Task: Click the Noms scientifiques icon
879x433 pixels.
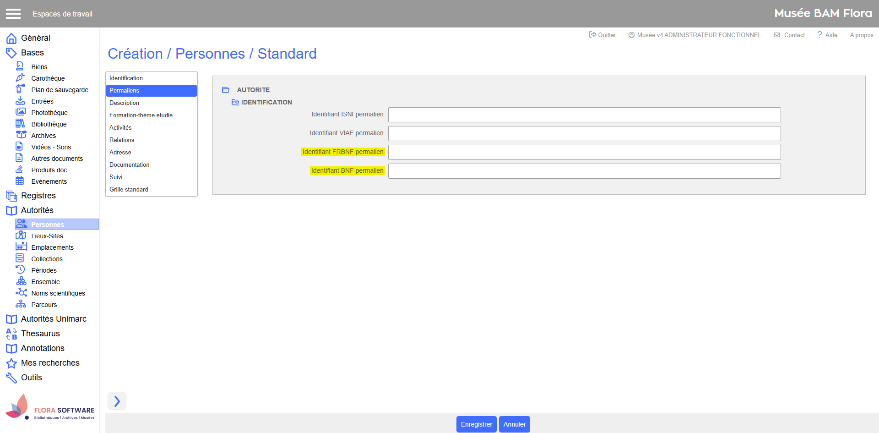Action: pyautogui.click(x=21, y=293)
